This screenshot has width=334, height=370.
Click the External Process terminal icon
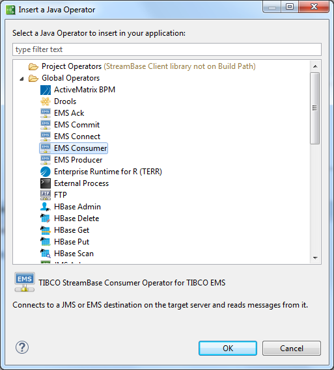point(46,183)
